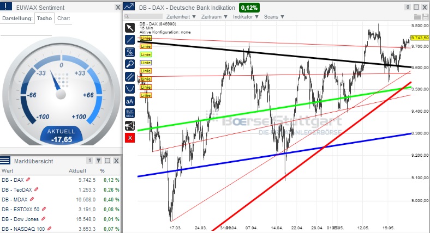Open the Zeiteinheit dropdown
430x233 pixels.
coord(181,17)
